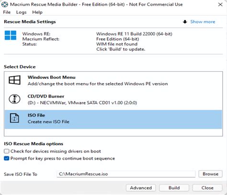This screenshot has height=195, width=227.
Task: Select the ISO File device entry
Action: point(113,119)
